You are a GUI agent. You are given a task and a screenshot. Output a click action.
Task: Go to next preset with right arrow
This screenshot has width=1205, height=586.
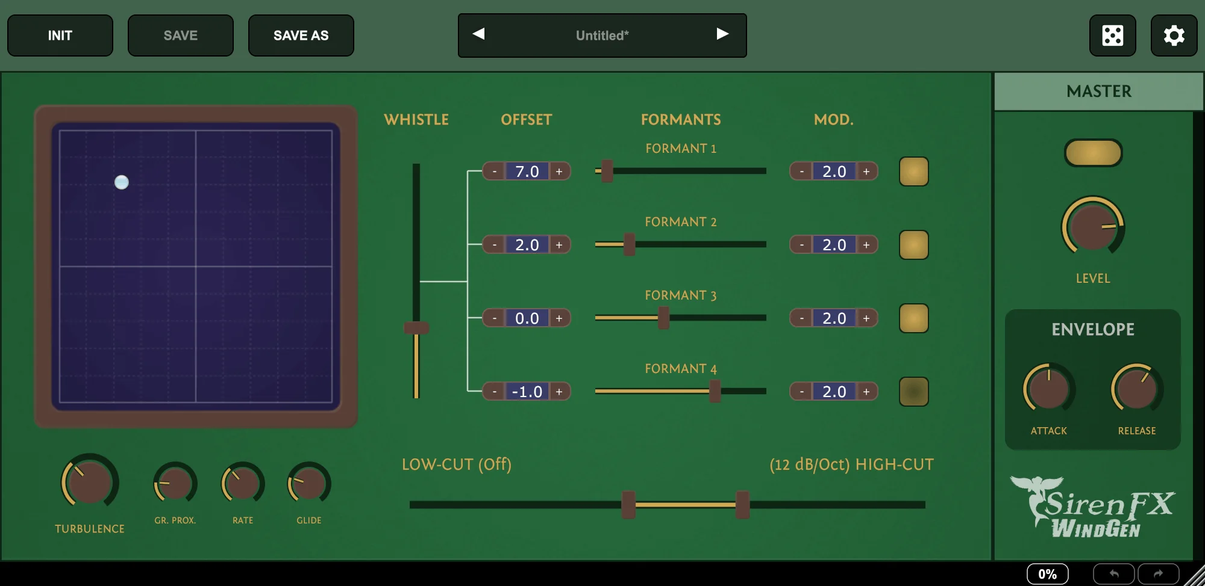coord(722,34)
